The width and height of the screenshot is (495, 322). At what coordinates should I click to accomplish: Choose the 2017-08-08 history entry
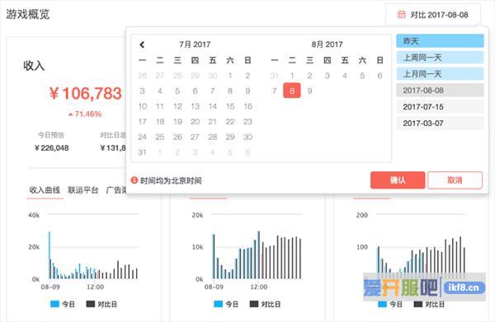pyautogui.click(x=440, y=90)
